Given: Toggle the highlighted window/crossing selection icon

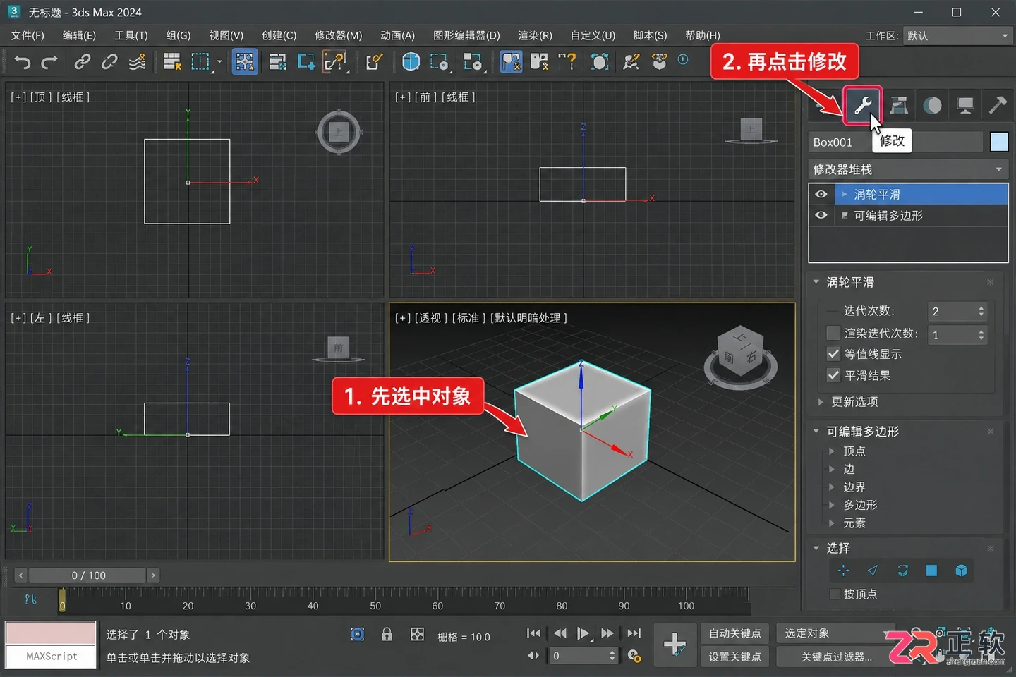Looking at the screenshot, I should pos(245,62).
